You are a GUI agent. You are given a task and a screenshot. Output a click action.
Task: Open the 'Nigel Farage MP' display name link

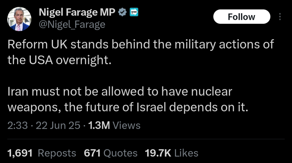77,12
